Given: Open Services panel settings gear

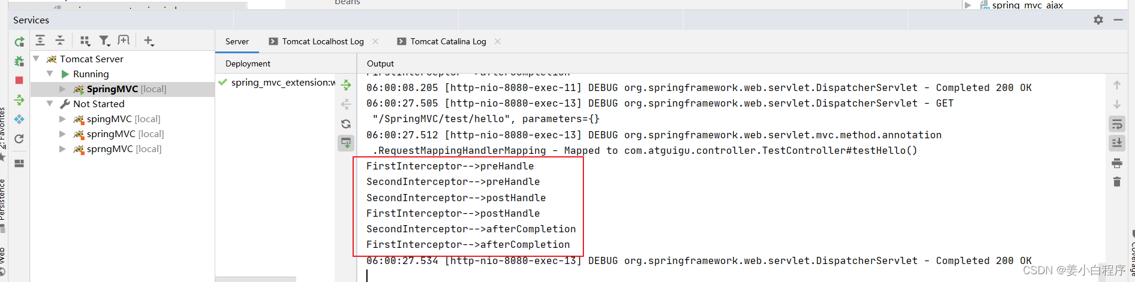Looking at the screenshot, I should [x=1098, y=20].
